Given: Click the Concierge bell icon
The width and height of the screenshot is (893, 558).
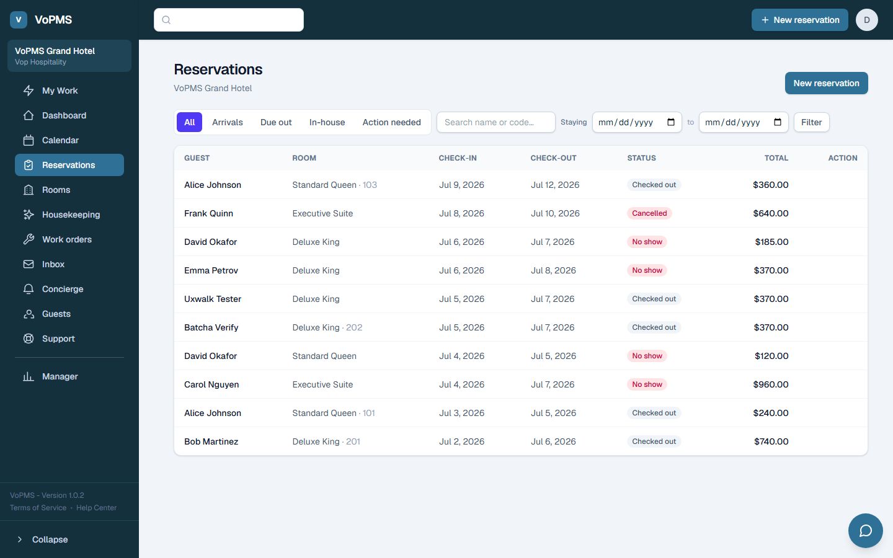Looking at the screenshot, I should [29, 289].
